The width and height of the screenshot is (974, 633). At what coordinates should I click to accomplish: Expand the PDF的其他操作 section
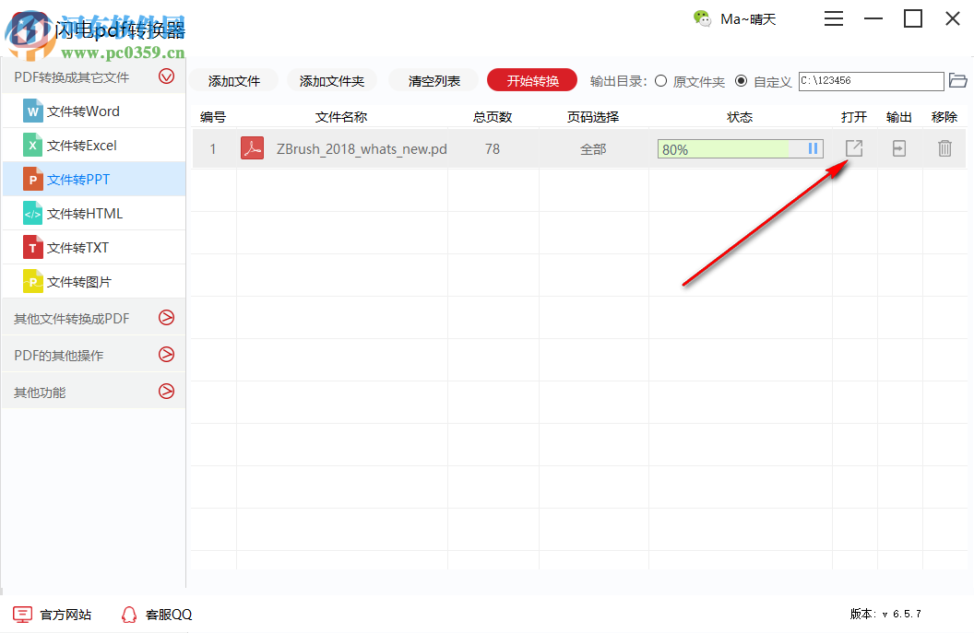click(x=166, y=354)
